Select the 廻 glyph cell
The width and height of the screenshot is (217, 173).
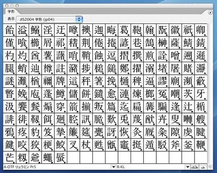[x=61, y=119]
